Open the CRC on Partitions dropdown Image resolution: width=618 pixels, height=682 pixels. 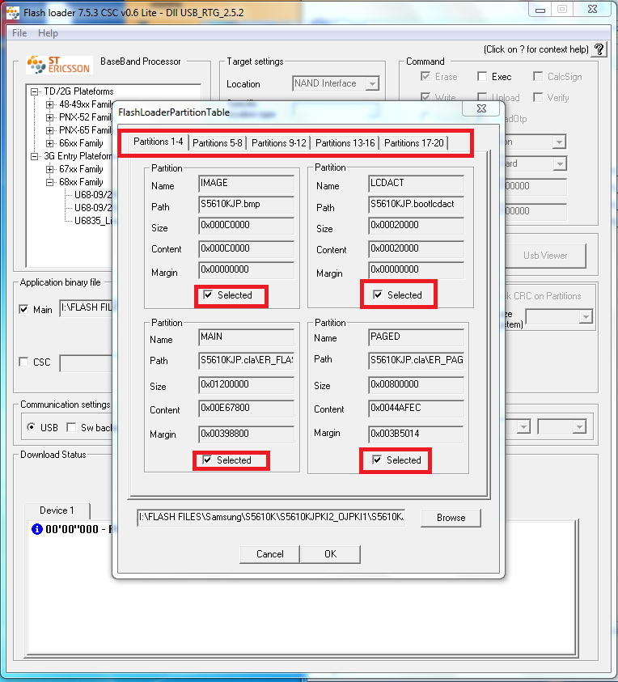click(x=586, y=316)
